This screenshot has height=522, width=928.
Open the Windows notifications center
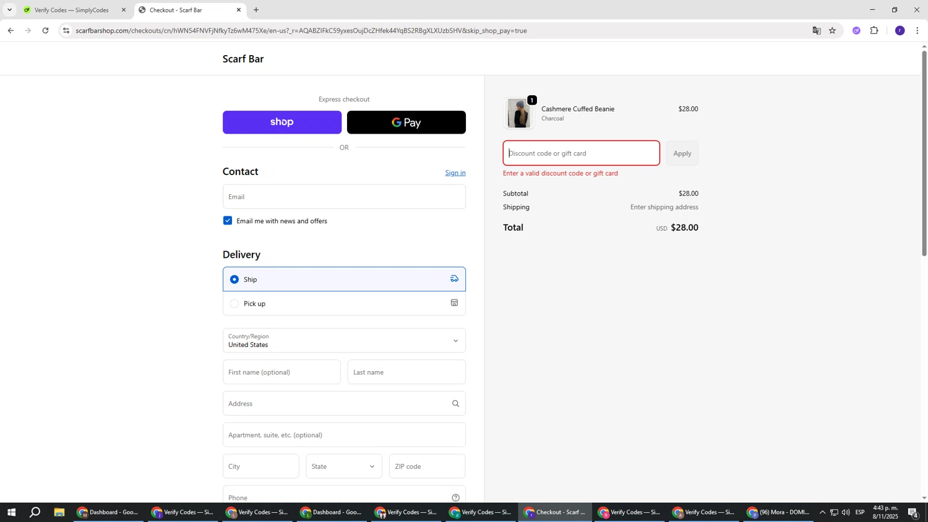913,512
